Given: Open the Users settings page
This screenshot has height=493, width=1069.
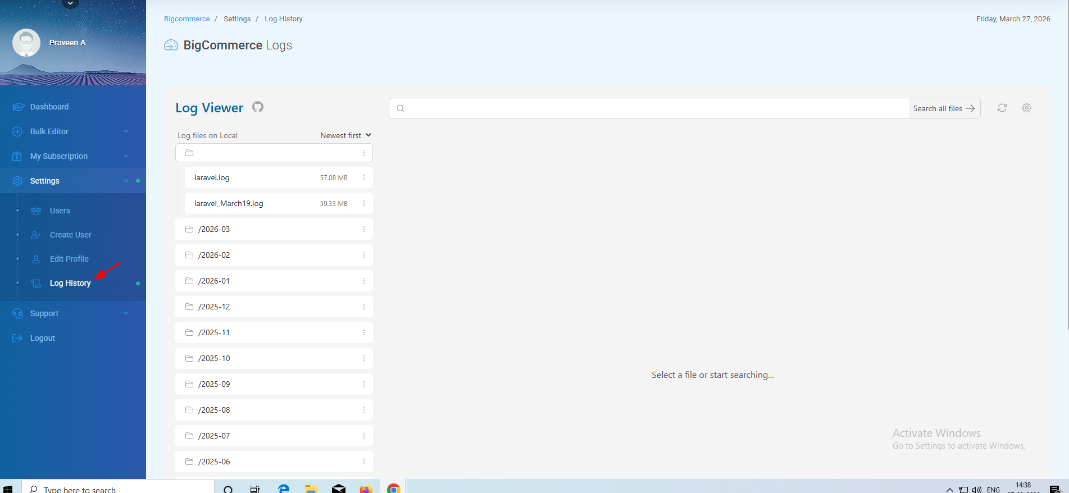Looking at the screenshot, I should point(60,211).
